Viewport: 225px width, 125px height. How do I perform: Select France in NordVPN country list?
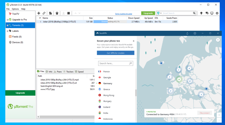[106, 71]
